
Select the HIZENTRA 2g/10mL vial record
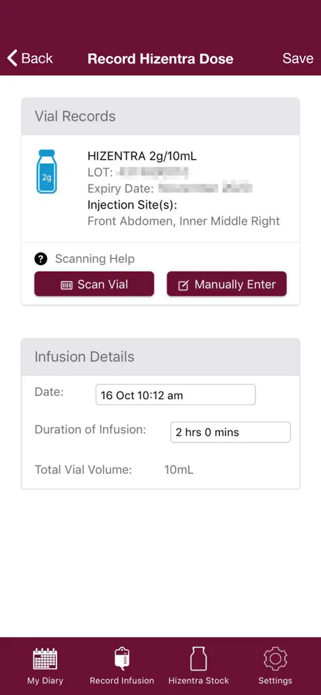coord(160,188)
